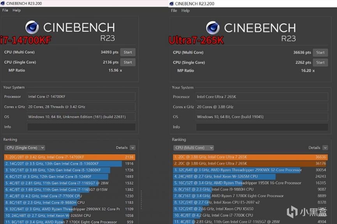Select right ranking row Threadripper 2990WX 30054

point(251,170)
